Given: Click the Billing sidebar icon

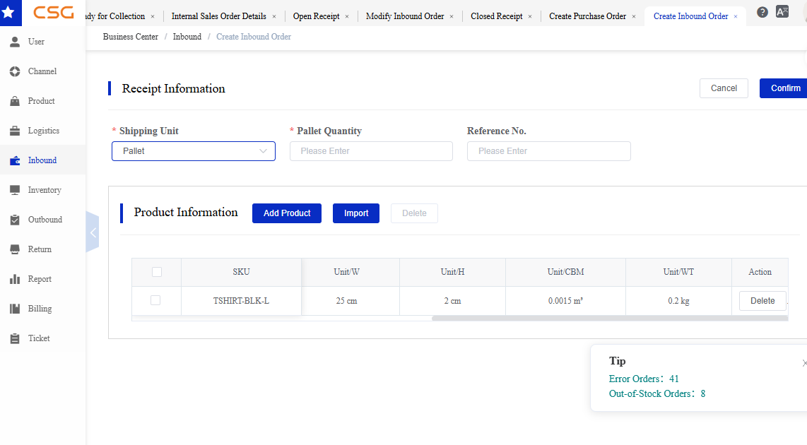Looking at the screenshot, I should (15, 309).
